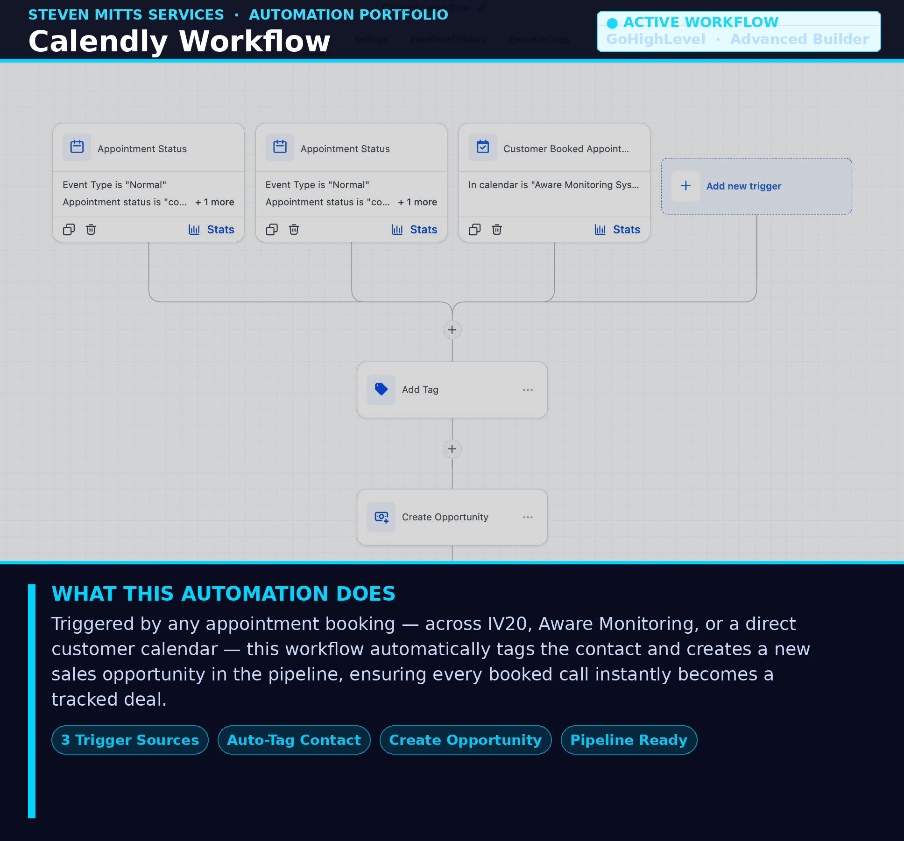Click calendar icon on first Appointment Status trigger
This screenshot has height=841, width=904.
77,147
